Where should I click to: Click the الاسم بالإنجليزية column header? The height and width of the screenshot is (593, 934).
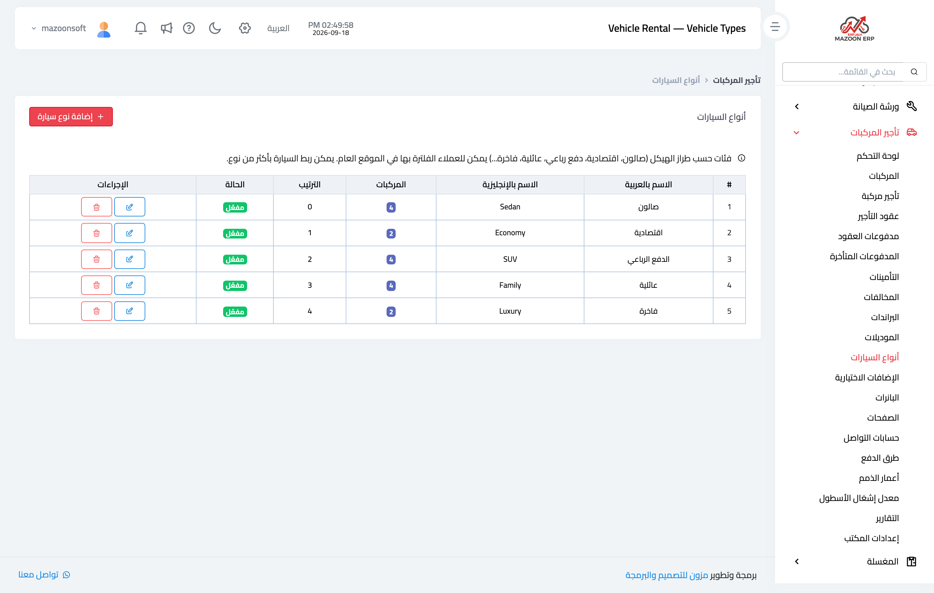point(510,184)
